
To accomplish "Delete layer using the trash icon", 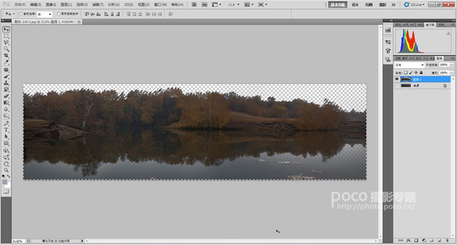I will coord(447,240).
